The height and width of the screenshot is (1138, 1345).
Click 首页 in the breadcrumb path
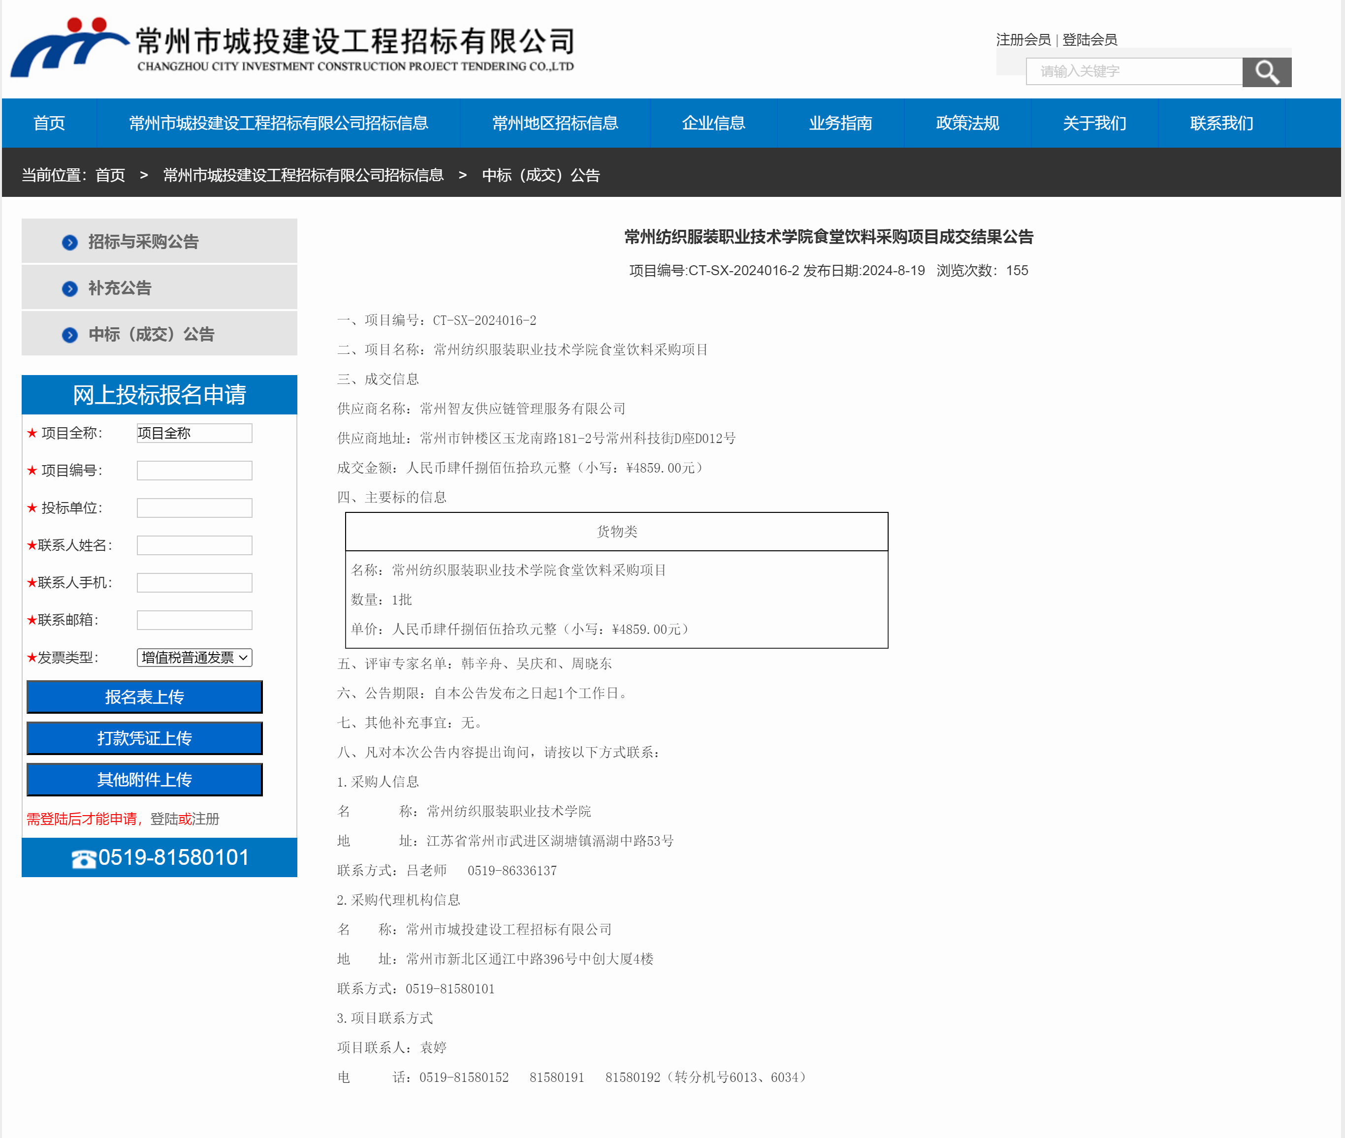coord(110,175)
